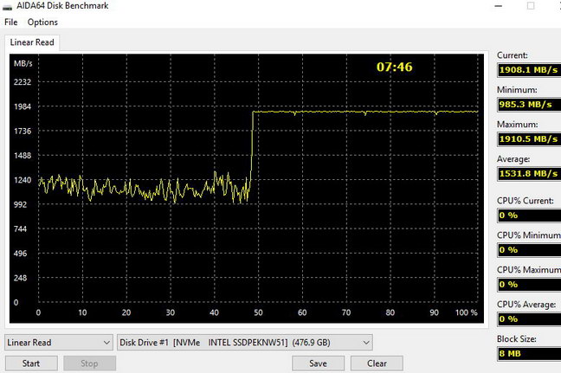
Task: Click the Block Size: label
Action: 516,339
